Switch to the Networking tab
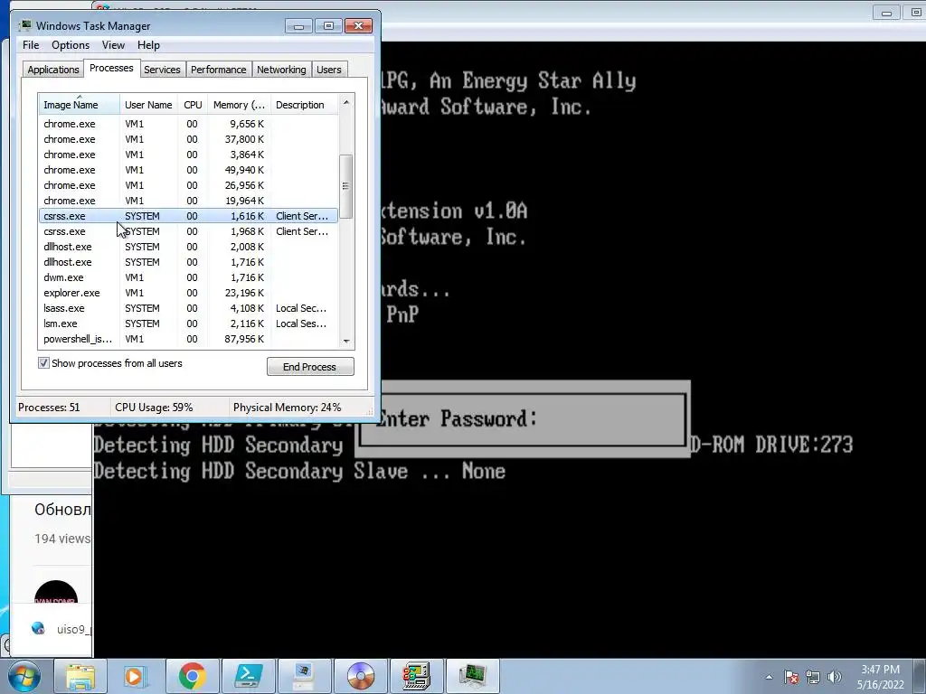This screenshot has width=926, height=694. [281, 70]
